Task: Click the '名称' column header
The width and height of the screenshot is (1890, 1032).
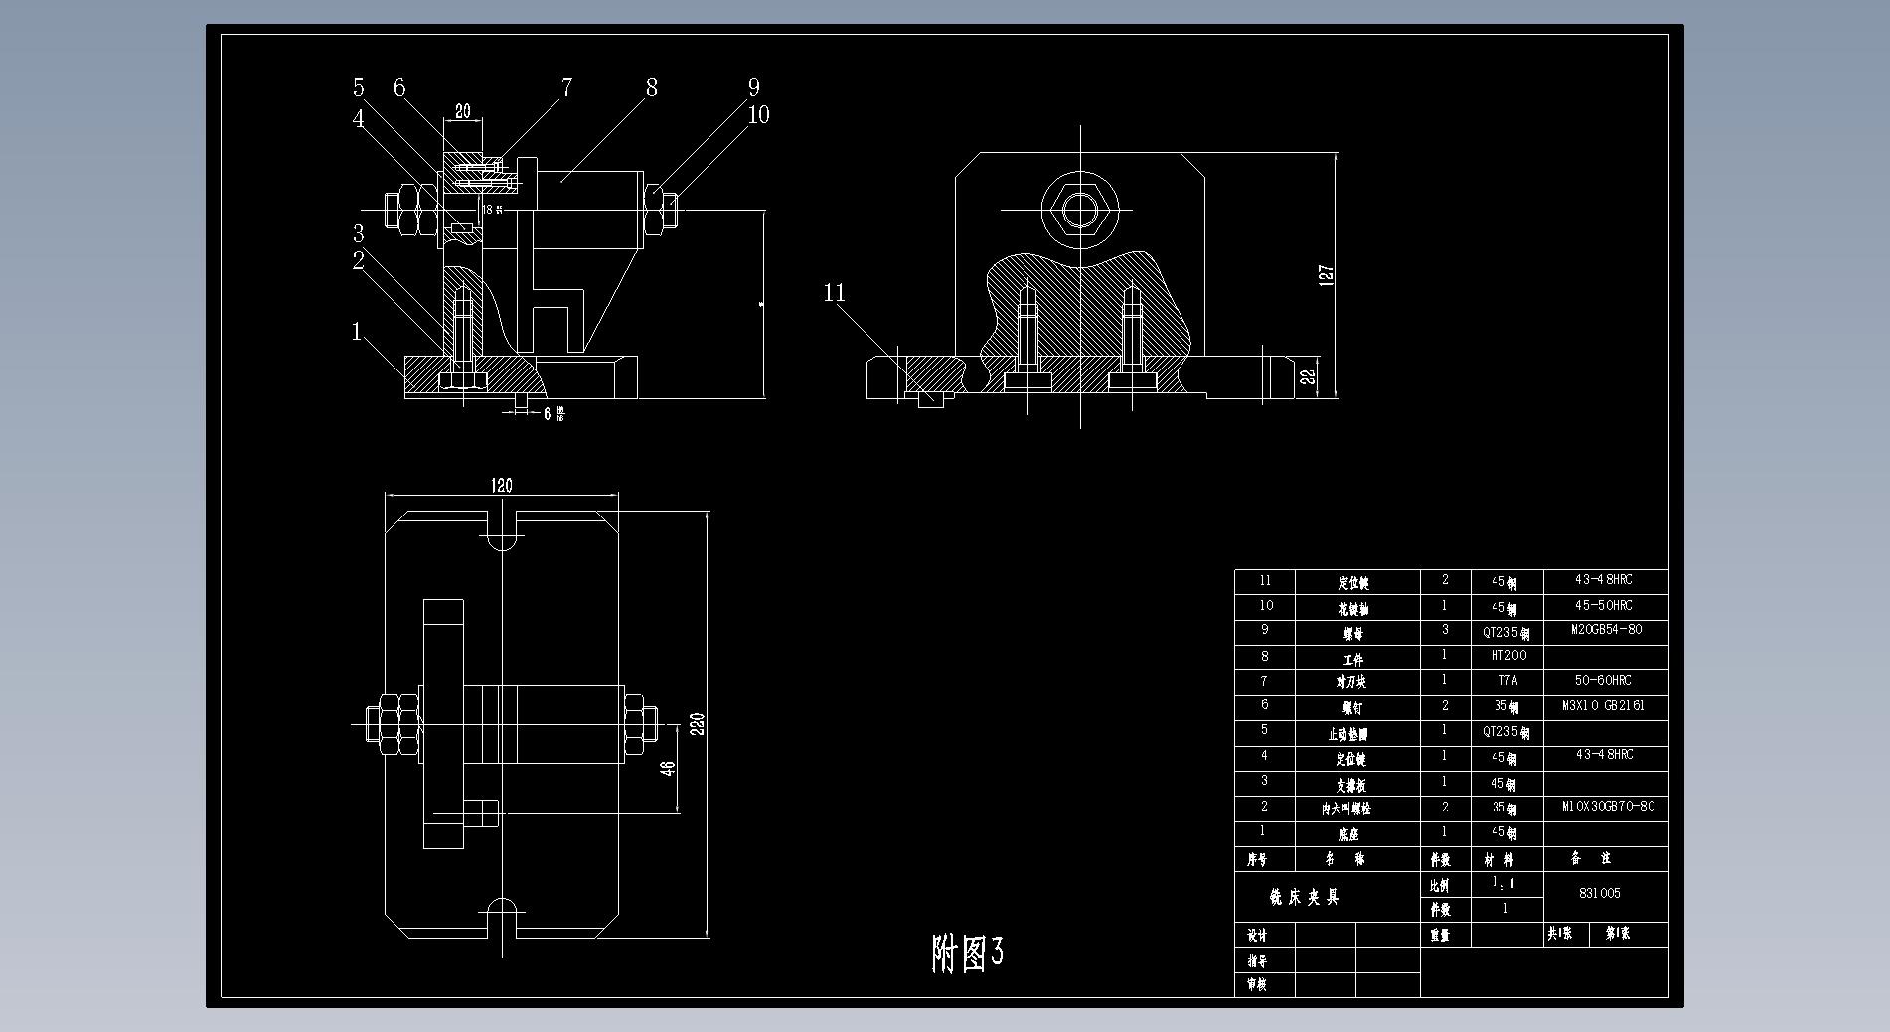Action: [x=1345, y=859]
